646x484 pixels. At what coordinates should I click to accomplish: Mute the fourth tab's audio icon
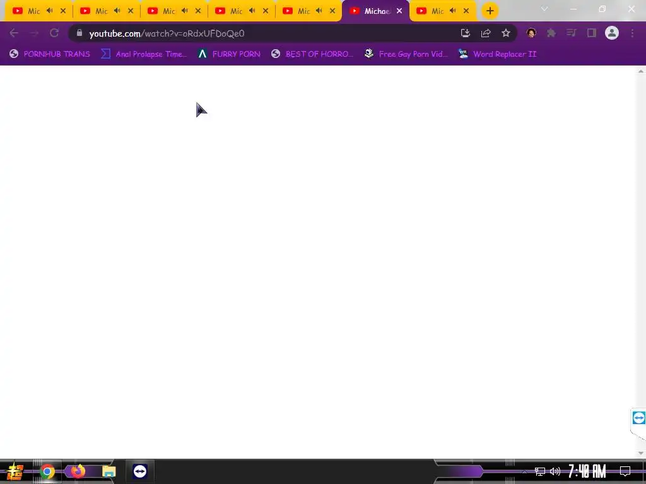[252, 11]
